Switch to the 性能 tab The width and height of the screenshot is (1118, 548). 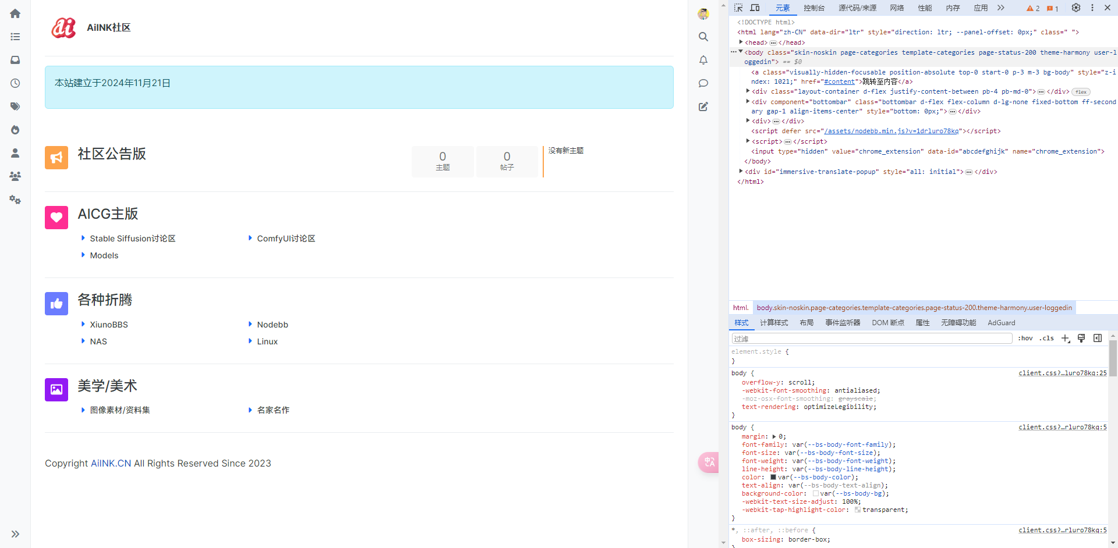click(925, 8)
